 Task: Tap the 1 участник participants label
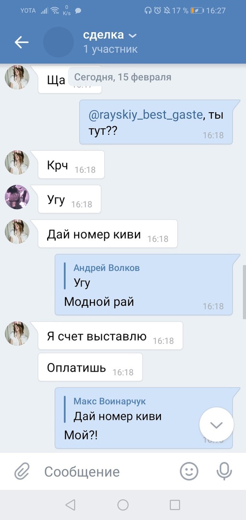tap(110, 50)
